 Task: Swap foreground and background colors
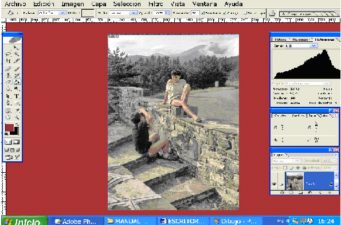[17, 125]
